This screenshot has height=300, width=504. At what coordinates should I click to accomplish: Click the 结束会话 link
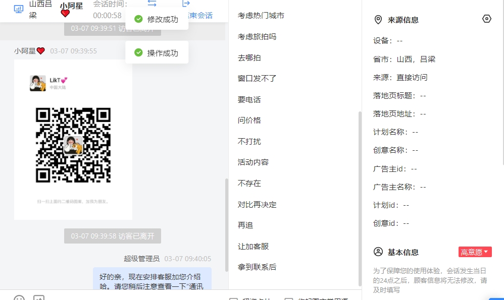200,16
